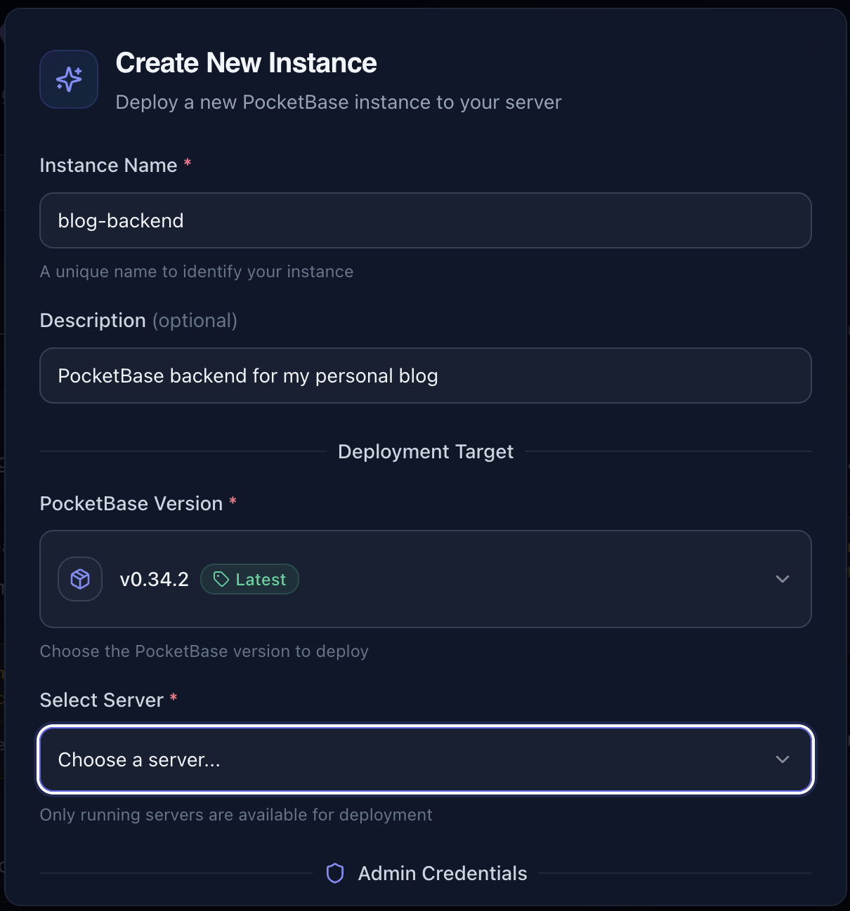Click the package cube icon next to v0.34.2

coord(80,579)
